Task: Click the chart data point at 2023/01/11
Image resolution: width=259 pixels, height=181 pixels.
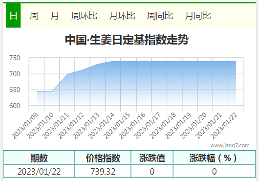Action: (x=67, y=74)
